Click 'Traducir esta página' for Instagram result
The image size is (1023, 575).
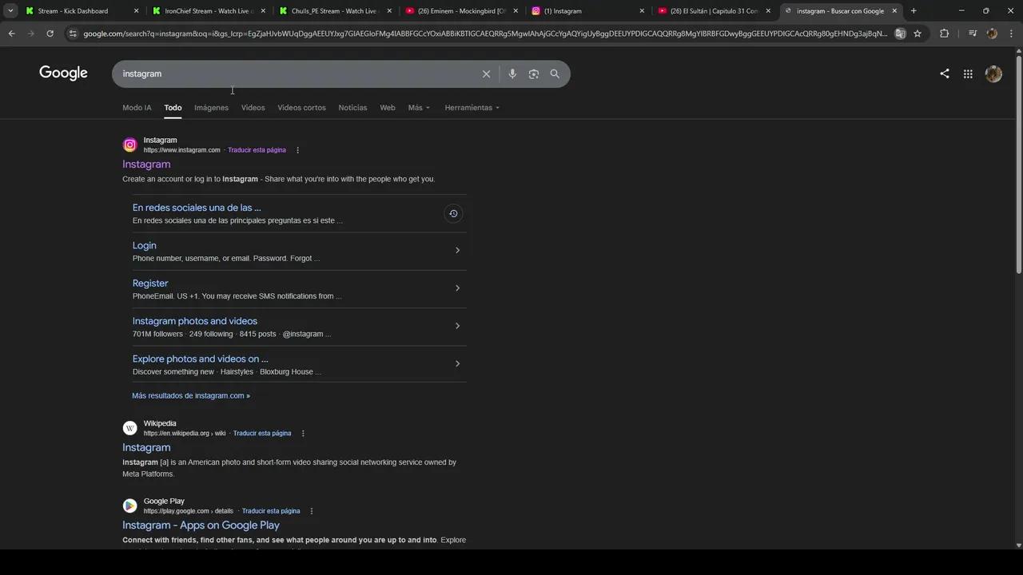257,150
